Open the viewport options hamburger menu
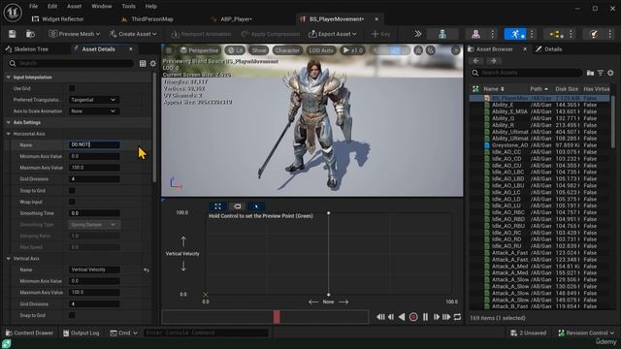621x349 pixels. click(169, 50)
